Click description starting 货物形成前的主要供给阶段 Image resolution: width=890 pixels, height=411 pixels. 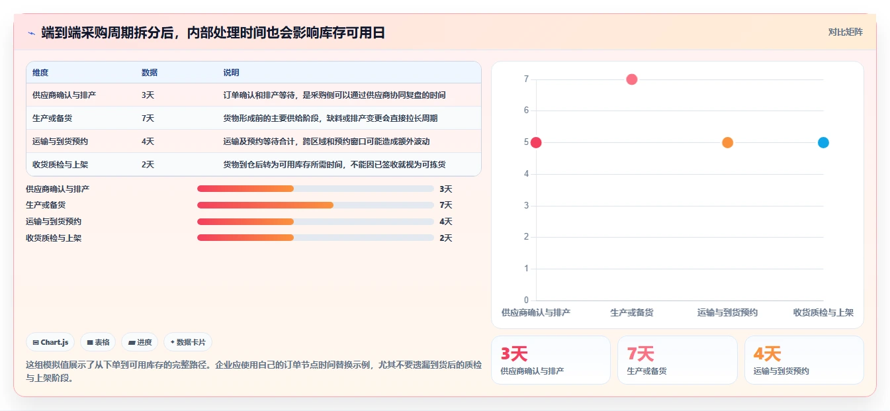pos(330,118)
